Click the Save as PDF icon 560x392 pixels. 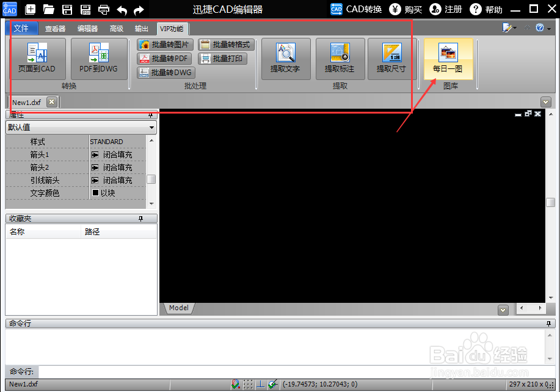[x=85, y=10]
